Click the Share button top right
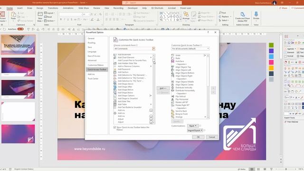The width and height of the screenshot is (304, 171). [283, 8]
